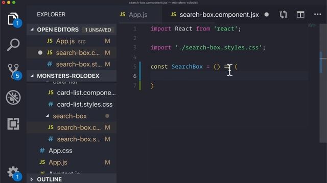
Task: Click the vertical editor scrollbar
Action: coord(323,83)
